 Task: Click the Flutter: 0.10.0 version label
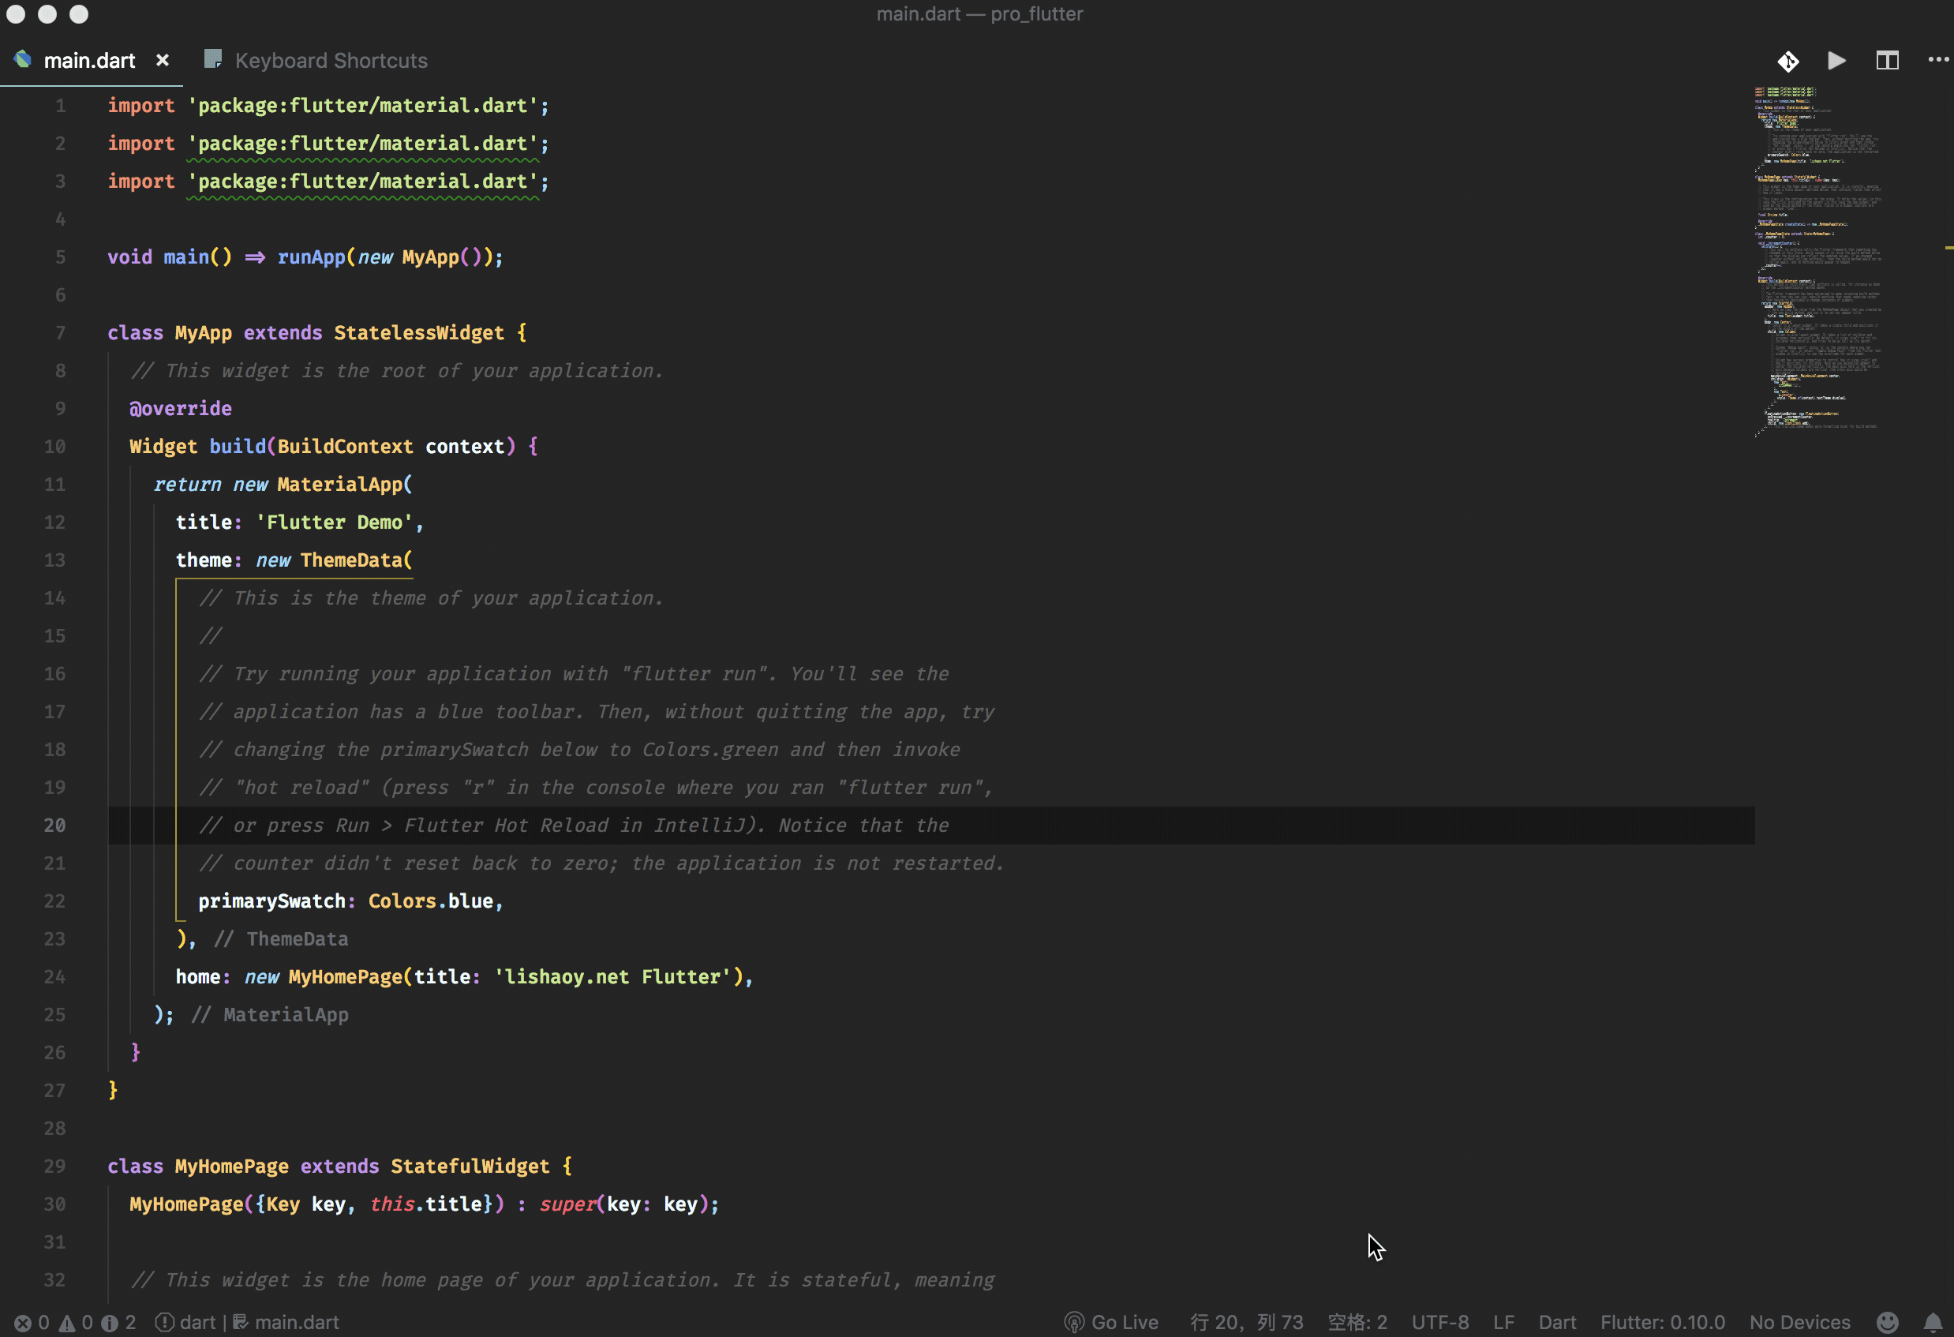point(1661,1322)
